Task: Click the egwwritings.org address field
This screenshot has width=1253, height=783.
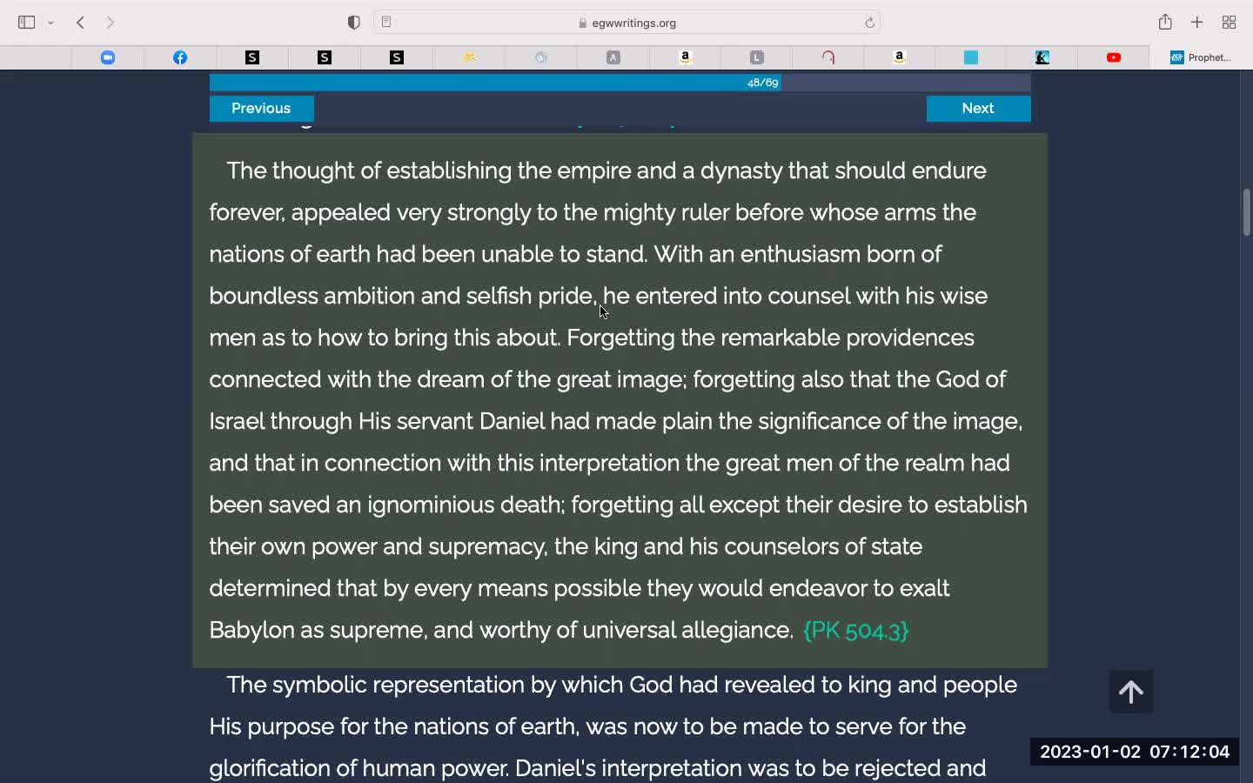Action: click(x=626, y=23)
